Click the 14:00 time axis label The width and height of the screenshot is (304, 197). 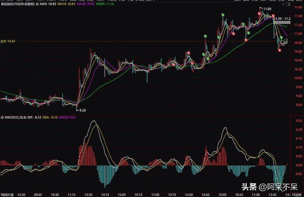[x=189, y=195]
